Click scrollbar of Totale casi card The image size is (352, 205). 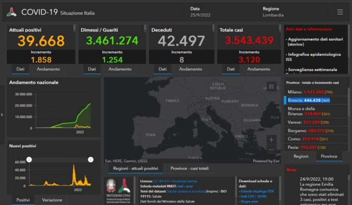click(x=280, y=28)
